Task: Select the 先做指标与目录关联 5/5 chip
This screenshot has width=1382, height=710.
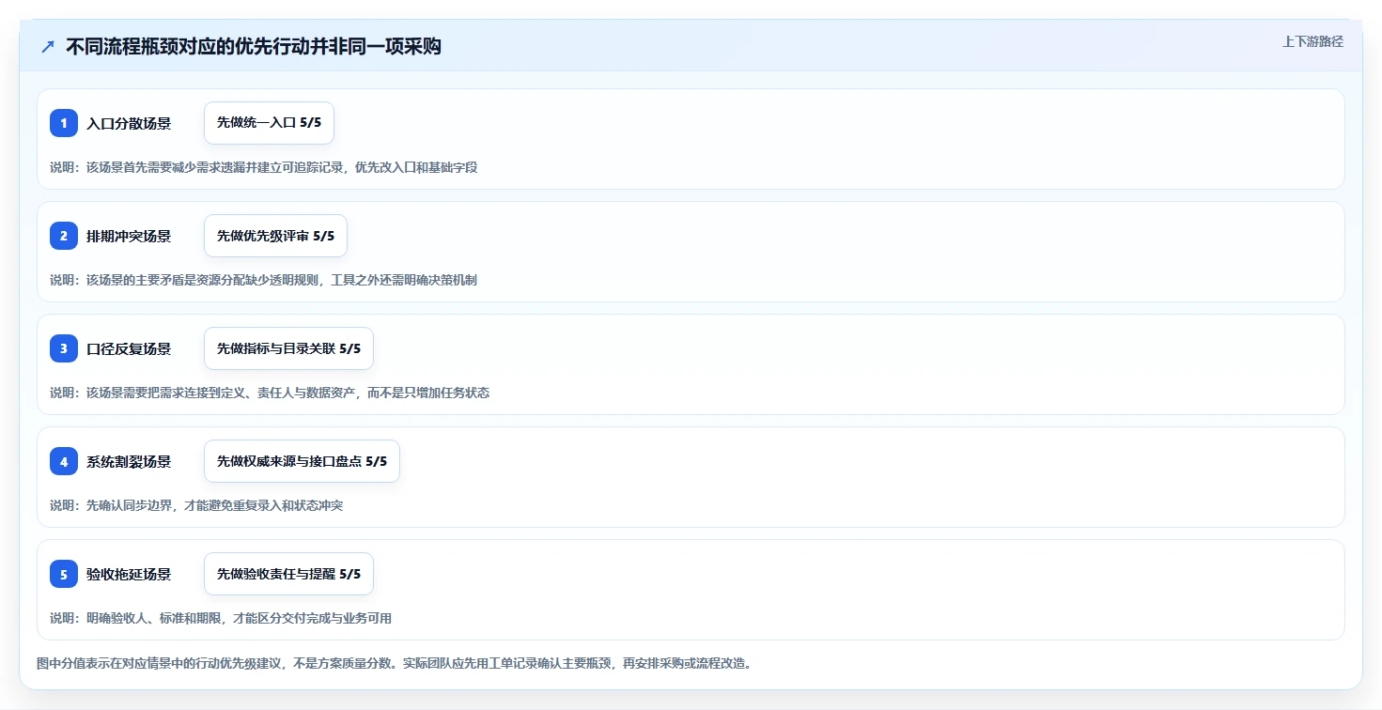Action: point(288,348)
